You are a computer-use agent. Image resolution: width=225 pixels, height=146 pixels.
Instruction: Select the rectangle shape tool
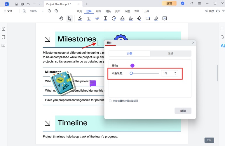pyautogui.click(x=148, y=18)
